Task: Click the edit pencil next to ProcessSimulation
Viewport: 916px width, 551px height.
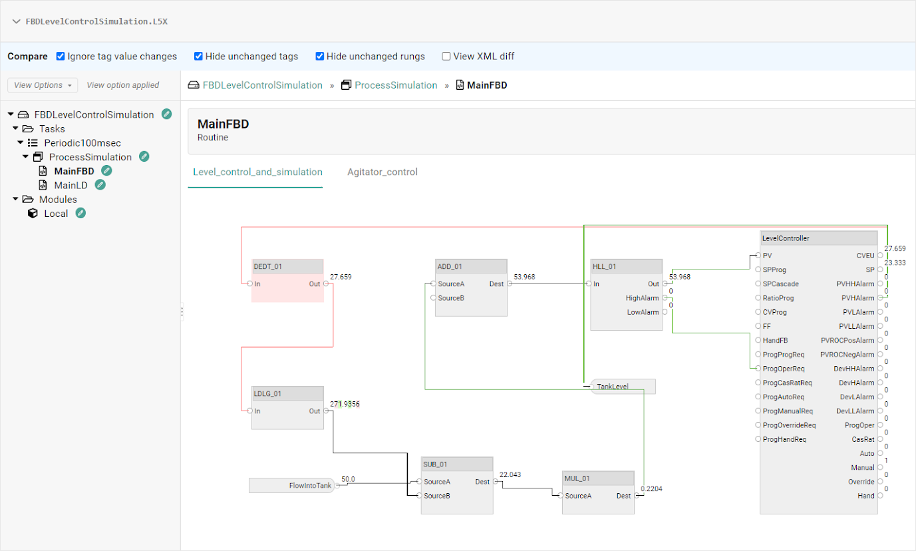Action: 144,156
